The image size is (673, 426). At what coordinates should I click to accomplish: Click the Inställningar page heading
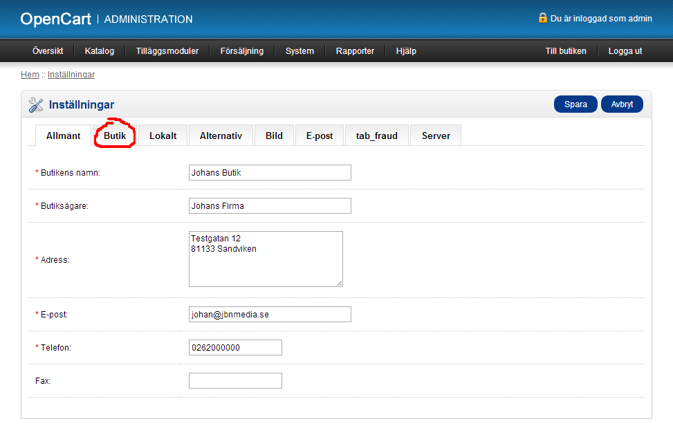click(x=82, y=104)
